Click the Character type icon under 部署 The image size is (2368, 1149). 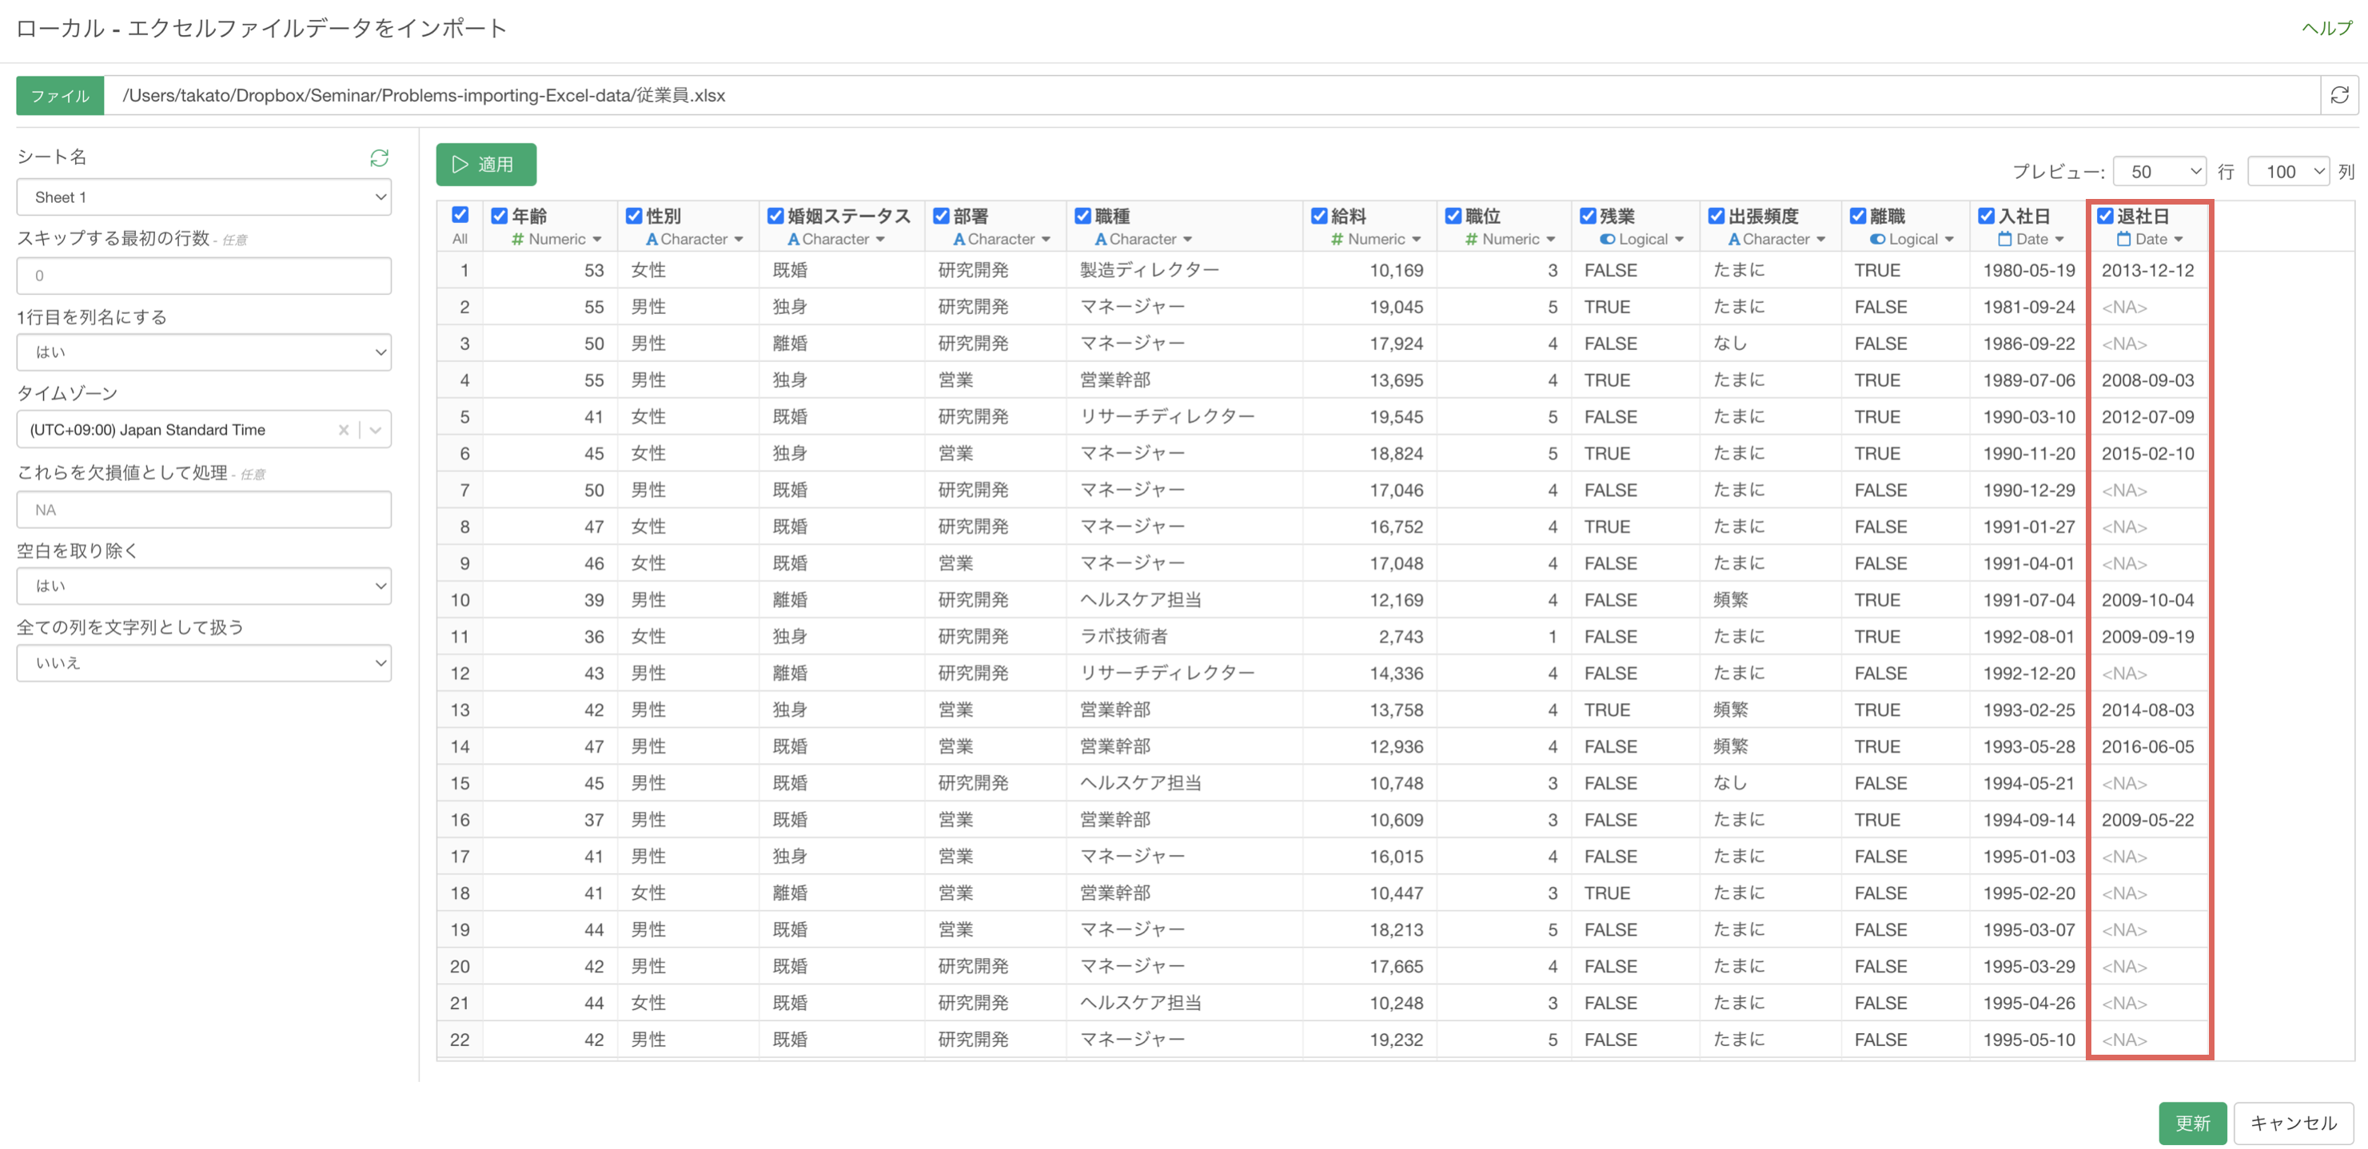pyautogui.click(x=958, y=239)
